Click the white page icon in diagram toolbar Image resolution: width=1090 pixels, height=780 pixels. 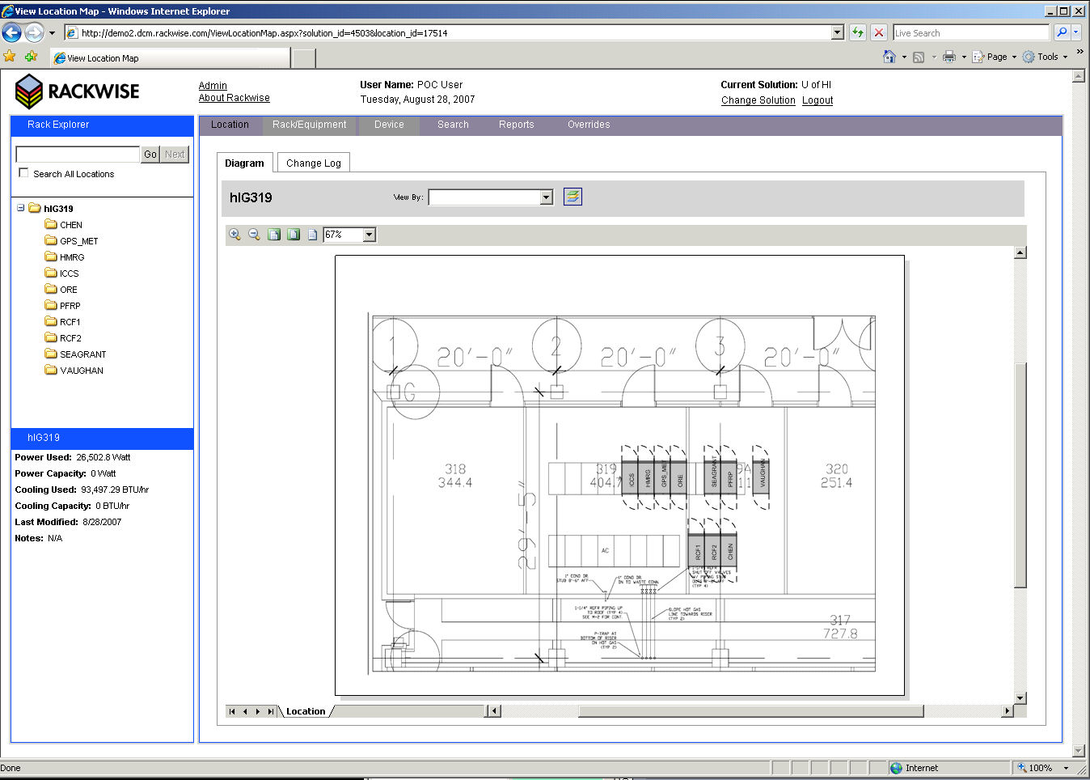[x=312, y=235]
